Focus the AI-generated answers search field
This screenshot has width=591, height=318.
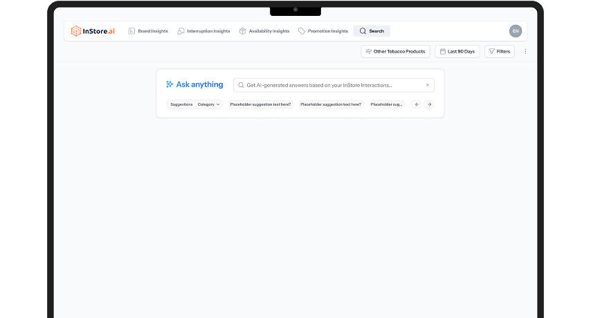[334, 85]
